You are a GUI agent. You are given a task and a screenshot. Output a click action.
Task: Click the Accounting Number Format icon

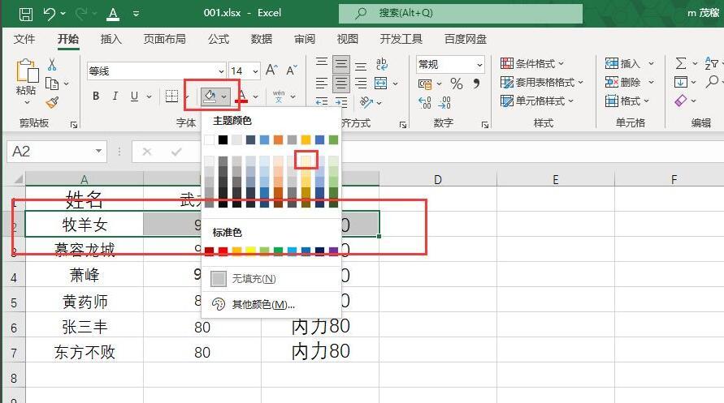425,84
